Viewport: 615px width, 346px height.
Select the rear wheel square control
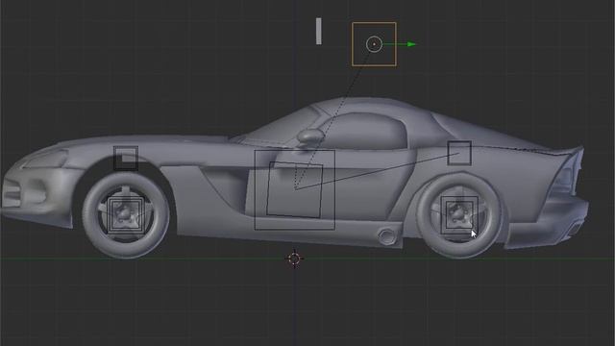459,215
